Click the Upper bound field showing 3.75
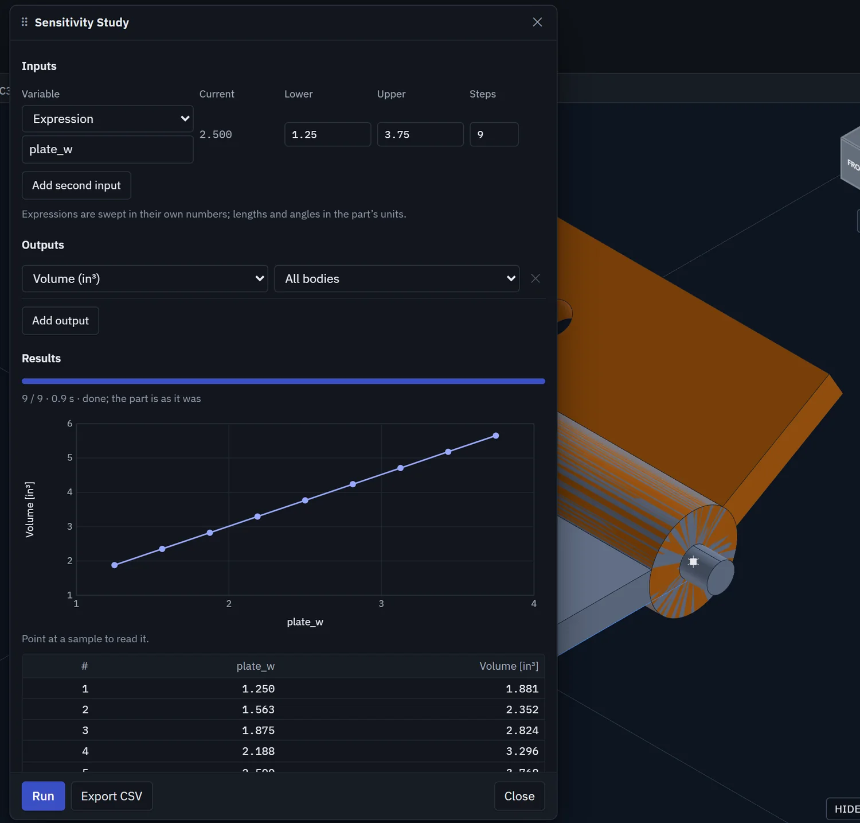 (x=420, y=134)
